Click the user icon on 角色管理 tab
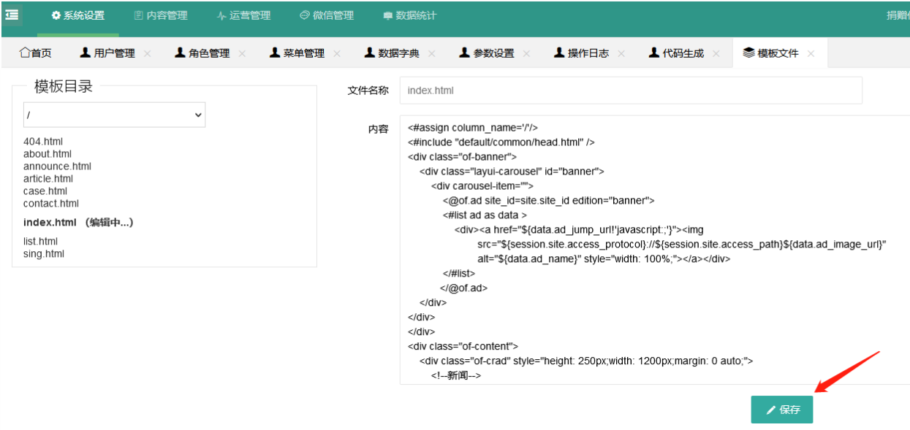 [x=181, y=53]
